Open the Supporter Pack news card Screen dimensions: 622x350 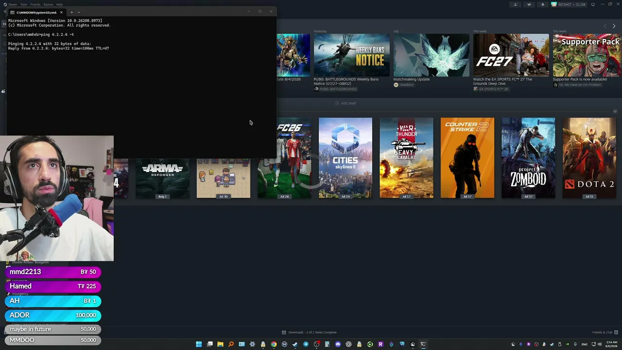click(587, 55)
